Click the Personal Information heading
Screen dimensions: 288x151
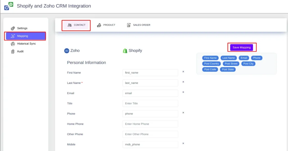pos(87,63)
